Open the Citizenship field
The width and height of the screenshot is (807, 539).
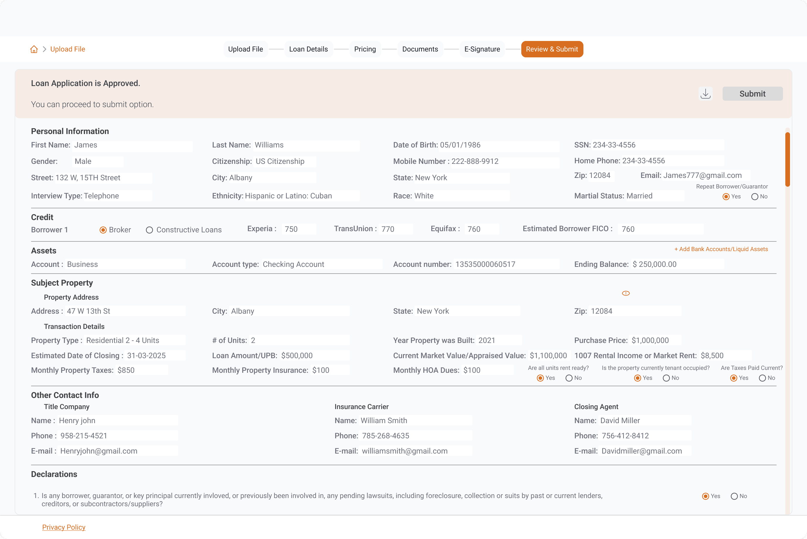[285, 162]
